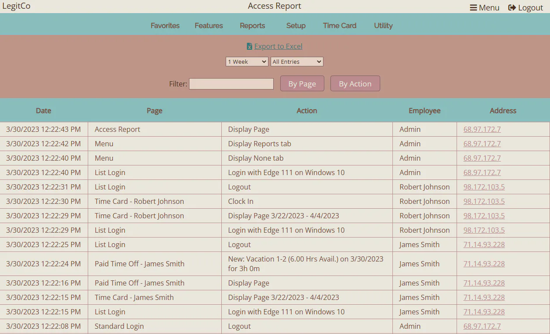The width and height of the screenshot is (550, 334).
Task: Click the LegitCo company name
Action: [x=16, y=6]
